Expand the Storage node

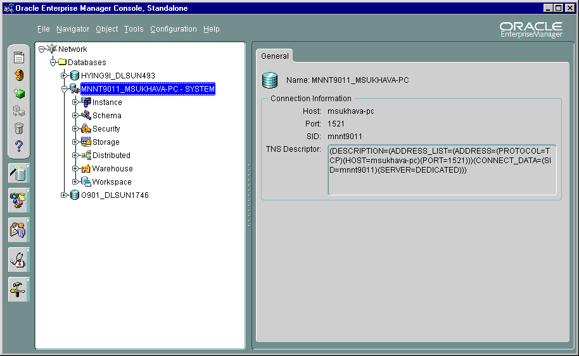pos(75,142)
